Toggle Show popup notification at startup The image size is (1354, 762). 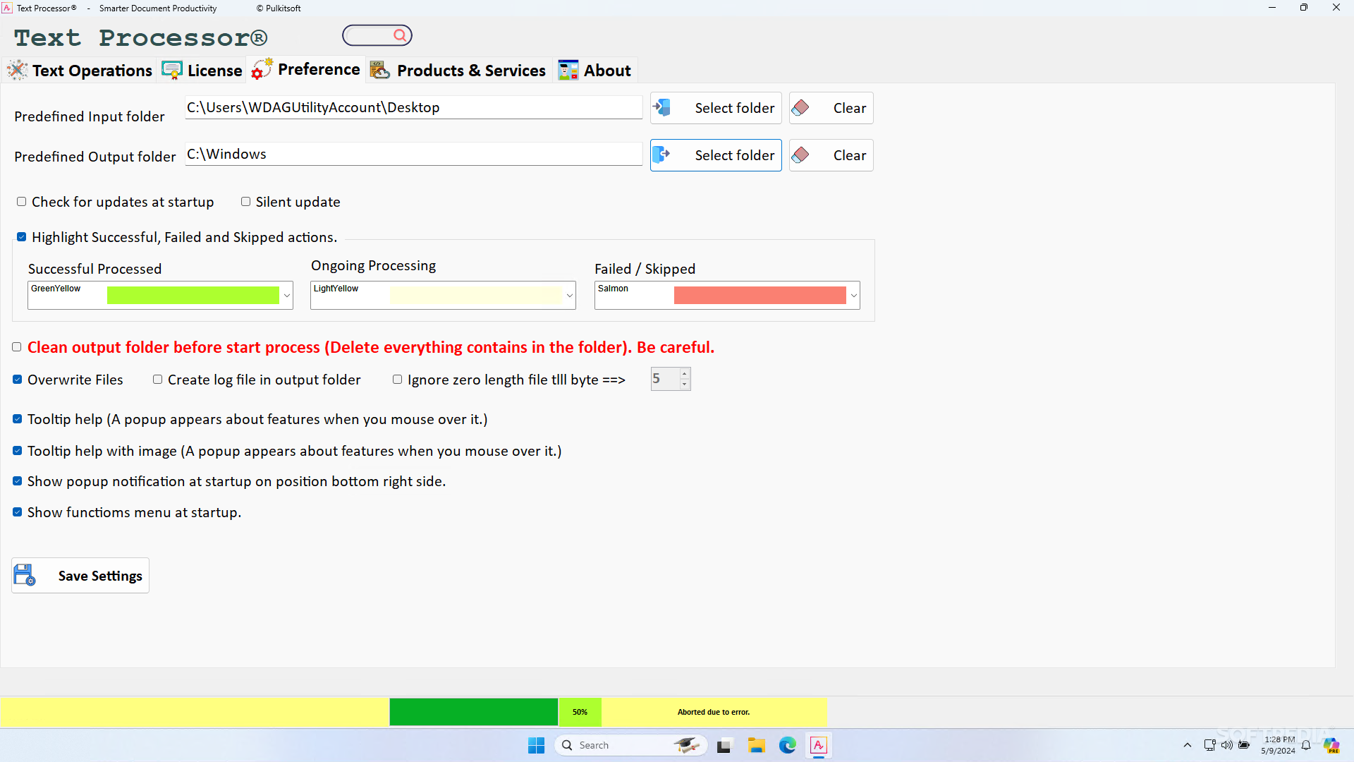(x=18, y=481)
